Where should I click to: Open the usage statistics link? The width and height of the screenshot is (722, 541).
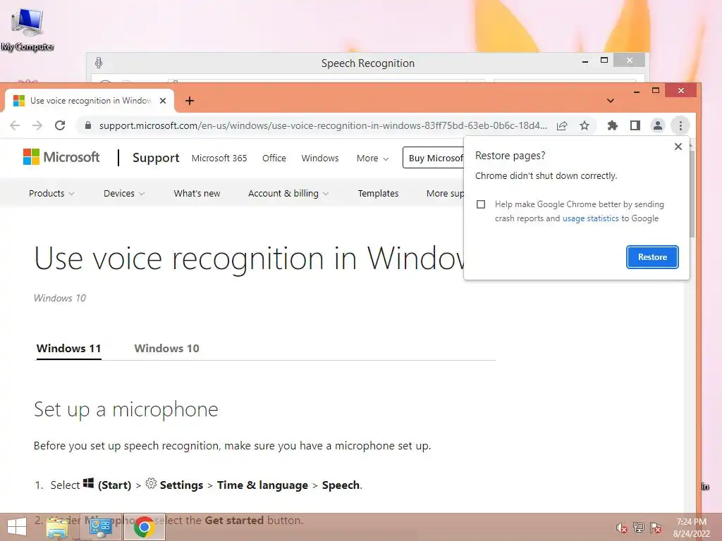[x=591, y=218]
